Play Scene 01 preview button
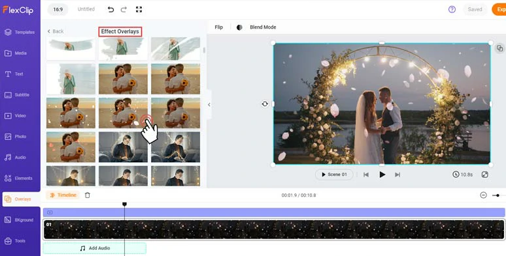Image resolution: width=506 pixels, height=256 pixels. (x=334, y=175)
